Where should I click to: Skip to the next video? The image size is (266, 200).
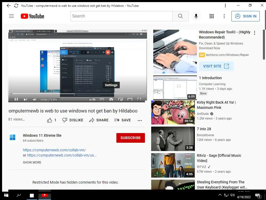tap(25, 99)
